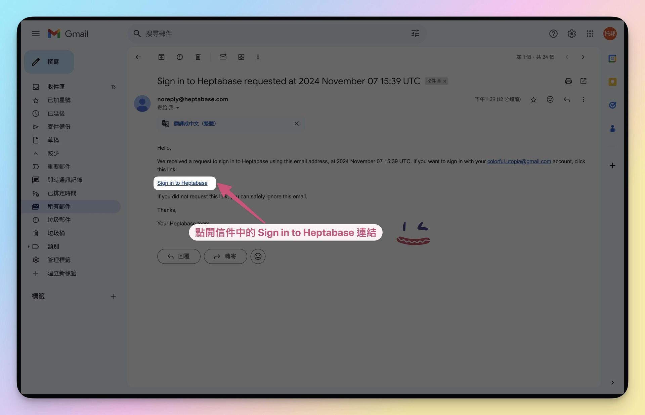Go to the 草稿 drafts folder

[53, 140]
